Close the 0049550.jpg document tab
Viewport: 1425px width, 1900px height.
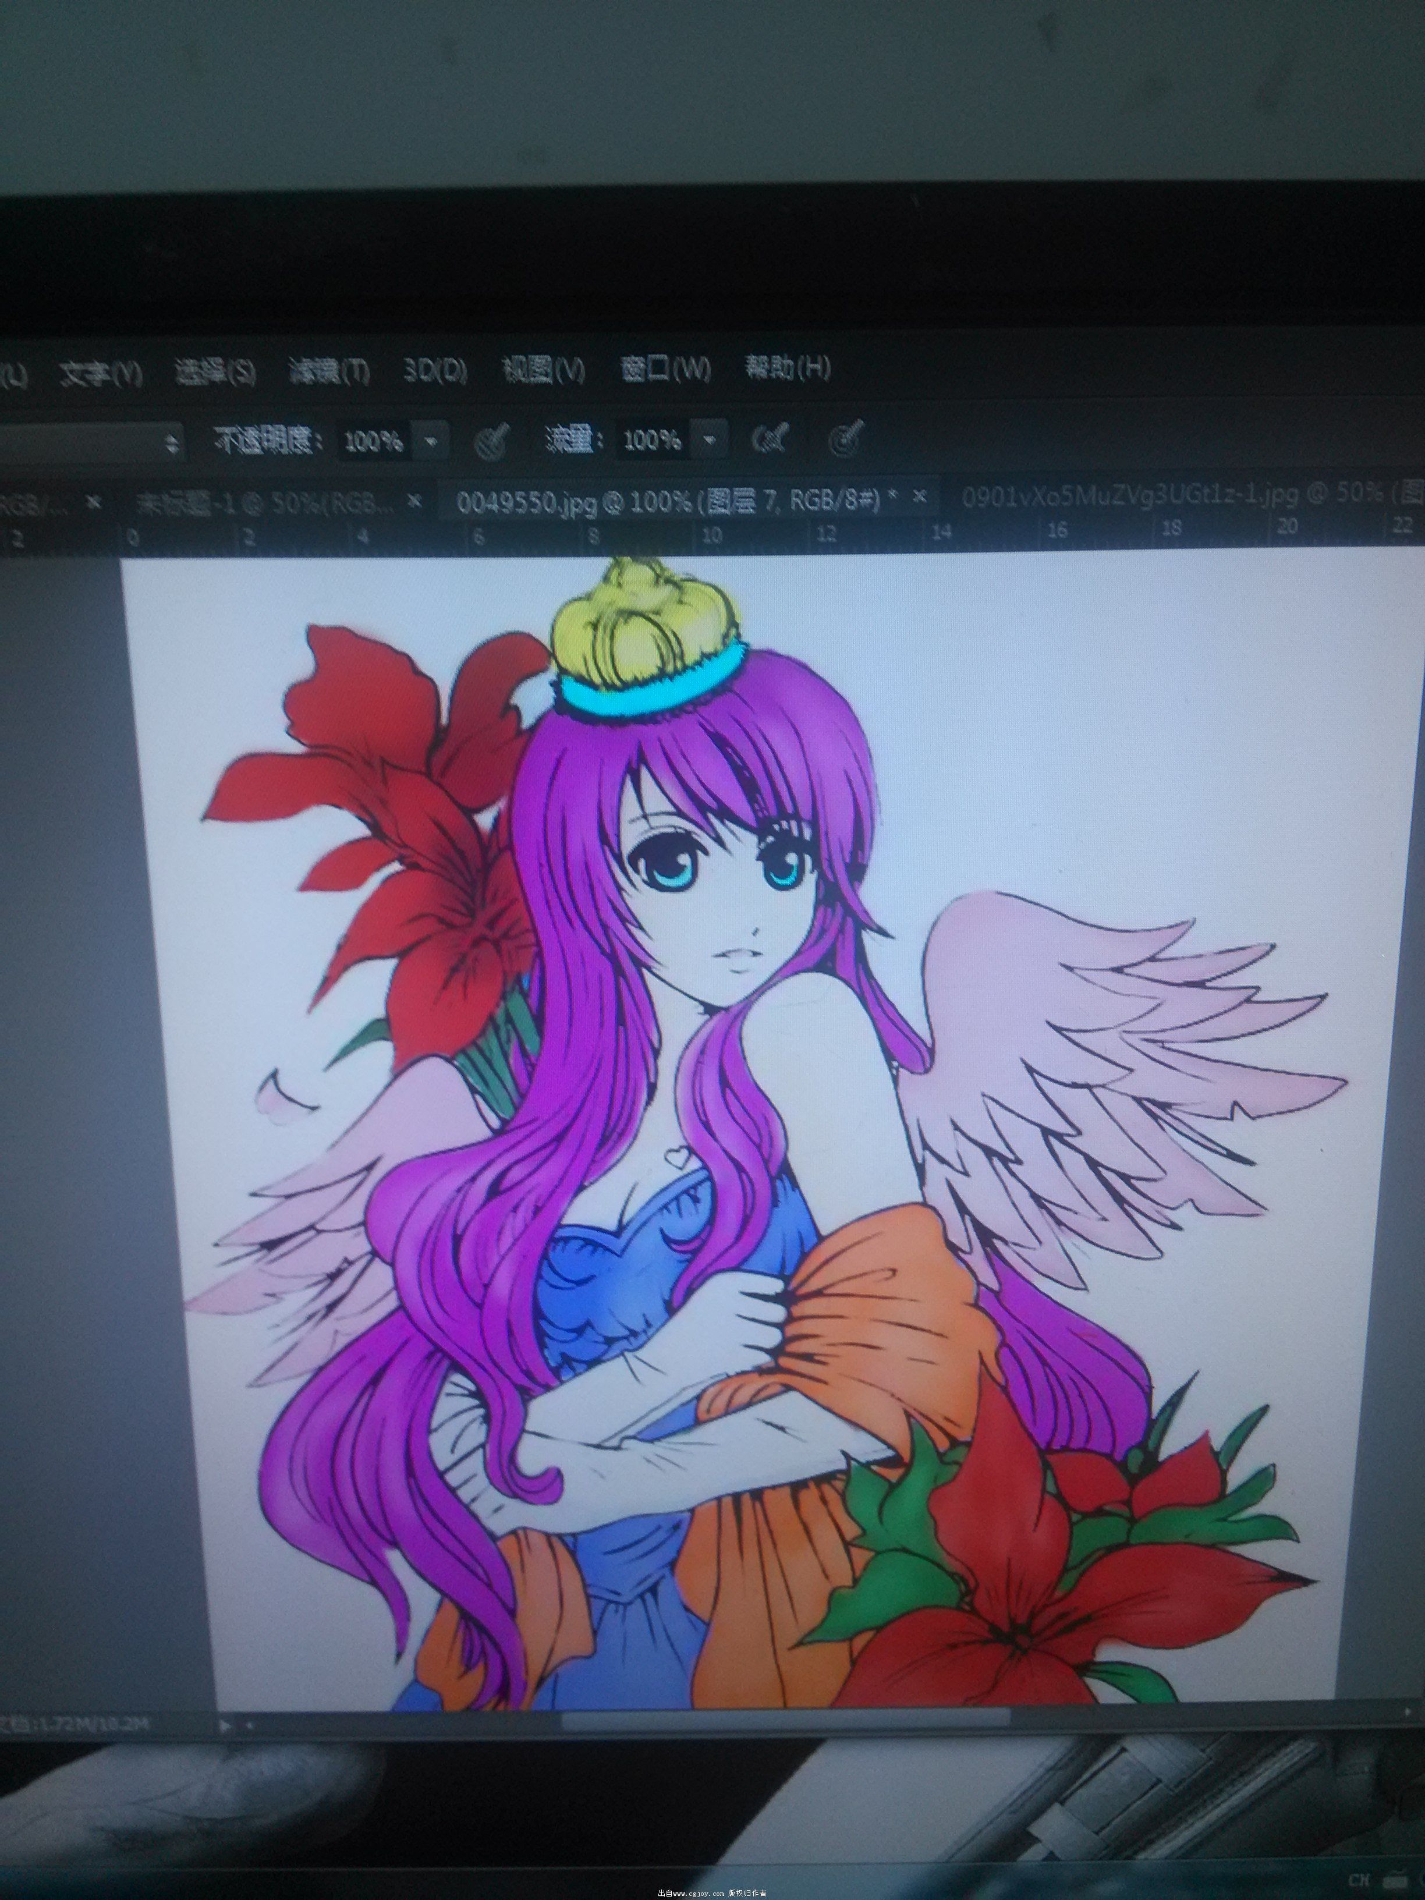(x=921, y=497)
